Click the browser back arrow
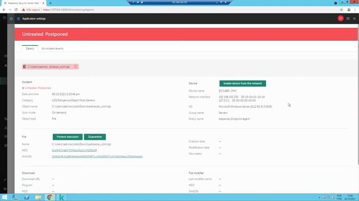The height and width of the screenshot is (201, 359). tap(4, 10)
